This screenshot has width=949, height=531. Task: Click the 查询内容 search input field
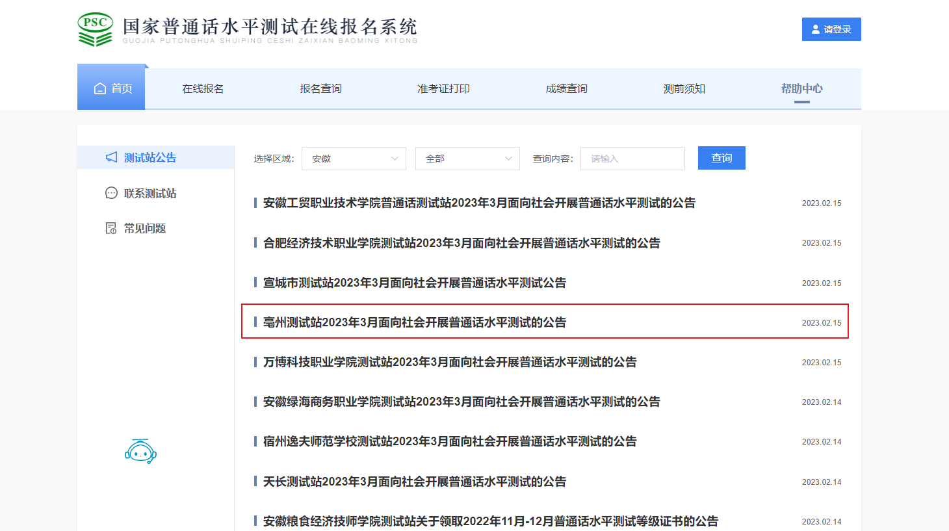click(x=632, y=159)
